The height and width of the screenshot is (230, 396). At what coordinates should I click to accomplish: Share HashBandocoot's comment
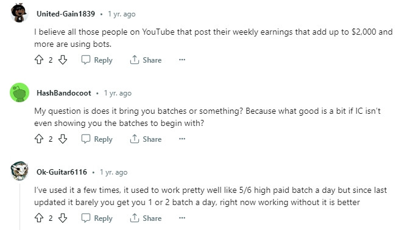tap(146, 139)
